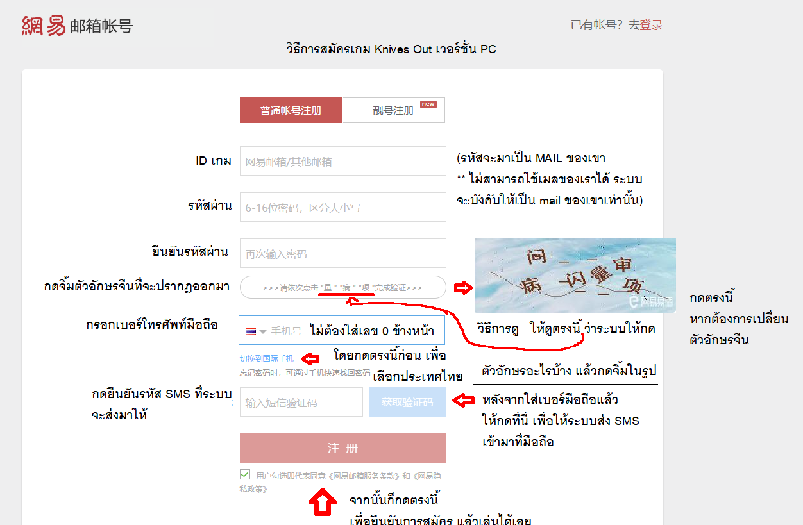Click the NetEase 網易 logo
Image resolution: width=803 pixels, height=525 pixels.
click(44, 26)
